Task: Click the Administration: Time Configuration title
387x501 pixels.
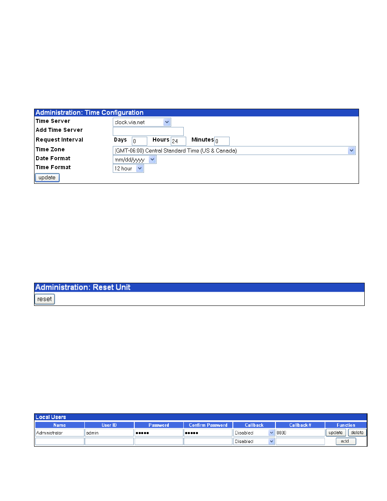Action: [90, 113]
